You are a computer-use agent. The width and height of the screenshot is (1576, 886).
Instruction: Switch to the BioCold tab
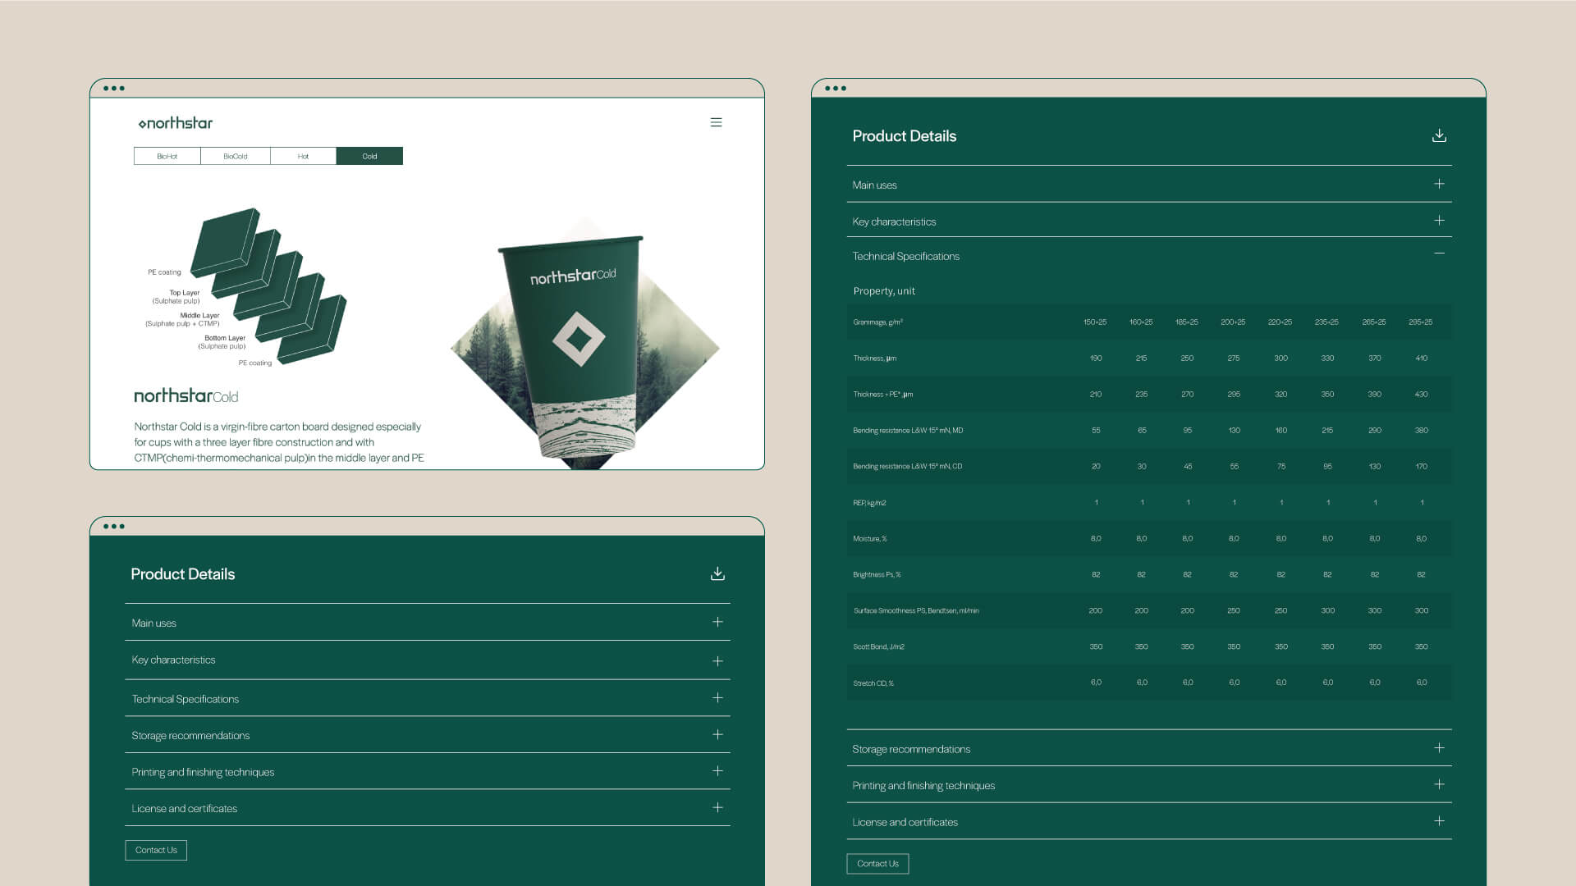(236, 156)
